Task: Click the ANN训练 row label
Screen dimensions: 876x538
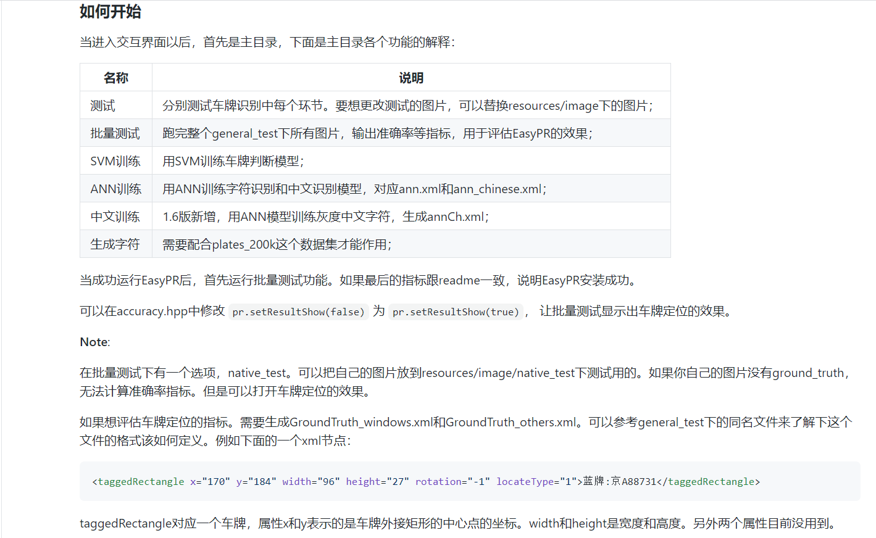Action: click(x=115, y=188)
